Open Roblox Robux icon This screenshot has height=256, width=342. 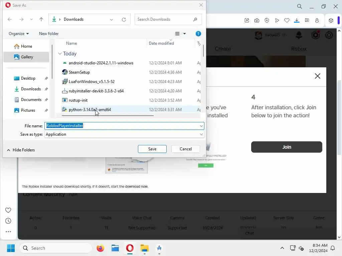coord(316,35)
